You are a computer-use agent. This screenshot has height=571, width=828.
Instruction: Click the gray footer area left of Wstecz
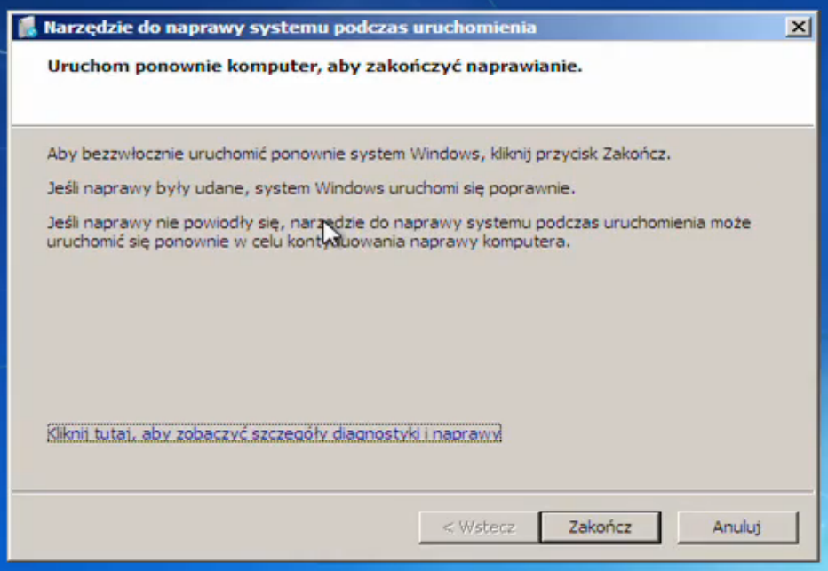pos(211,527)
